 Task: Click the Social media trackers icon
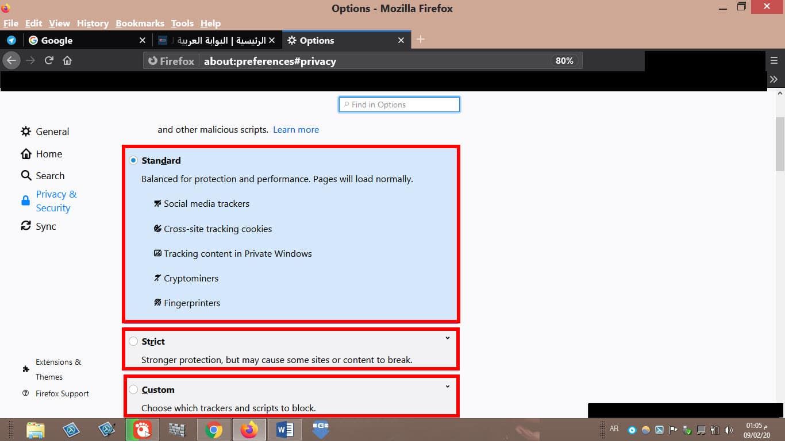point(157,203)
